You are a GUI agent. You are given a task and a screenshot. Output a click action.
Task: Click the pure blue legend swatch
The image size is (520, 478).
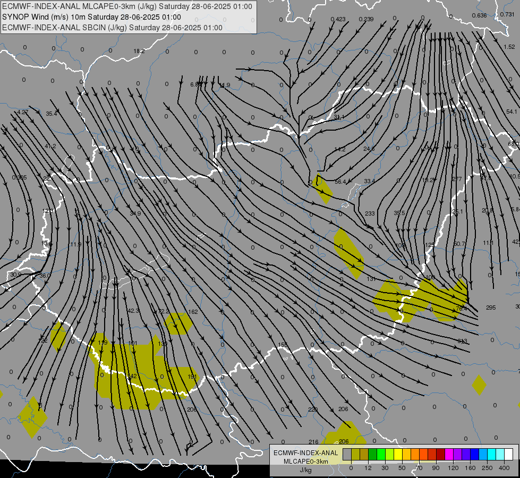tap(475, 455)
